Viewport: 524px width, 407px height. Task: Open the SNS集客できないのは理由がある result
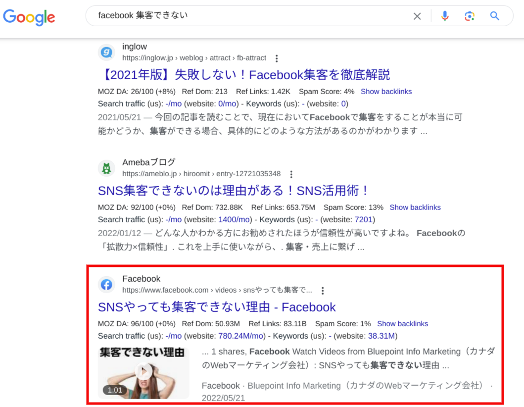point(234,191)
